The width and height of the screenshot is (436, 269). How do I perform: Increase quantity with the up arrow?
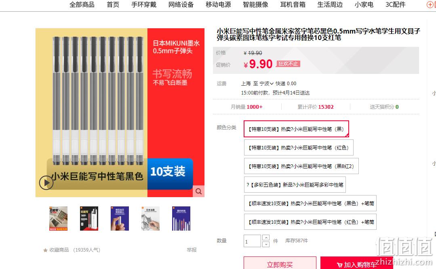click(x=266, y=238)
